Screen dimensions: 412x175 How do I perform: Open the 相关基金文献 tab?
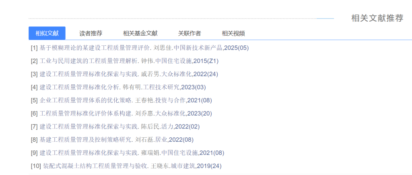pyautogui.click(x=140, y=33)
